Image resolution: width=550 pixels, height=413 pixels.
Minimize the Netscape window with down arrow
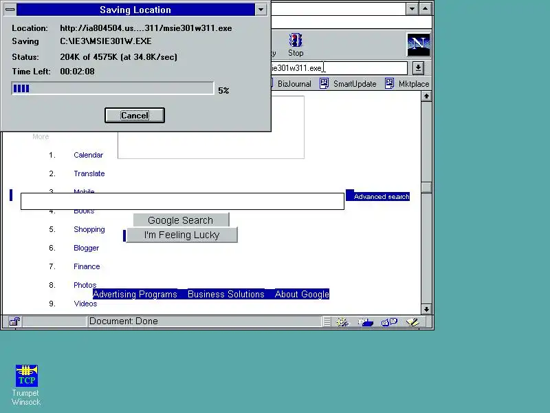412,9
